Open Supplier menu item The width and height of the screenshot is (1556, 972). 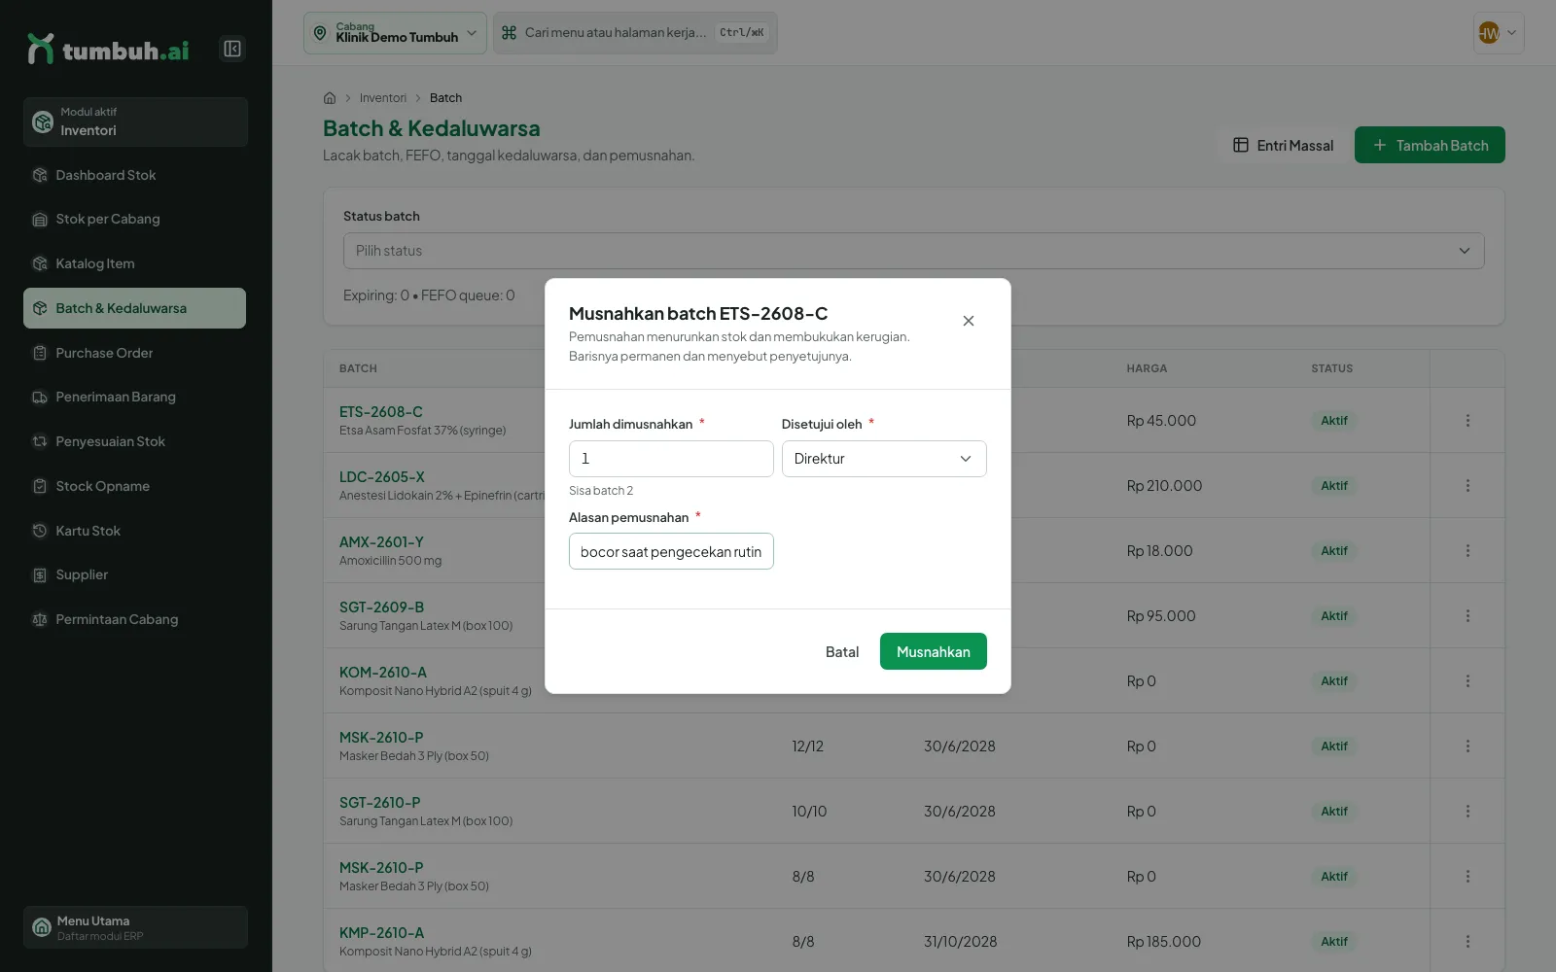click(x=134, y=574)
